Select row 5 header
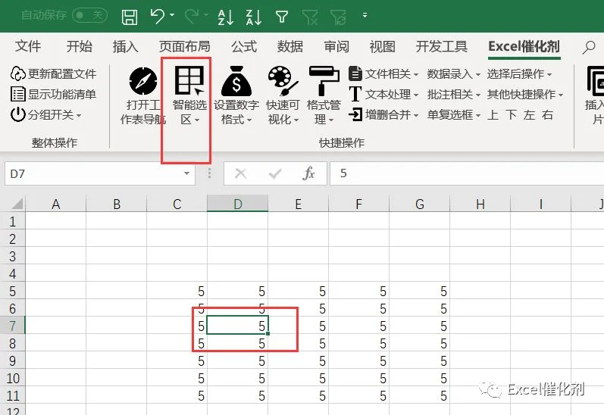 pyautogui.click(x=12, y=291)
